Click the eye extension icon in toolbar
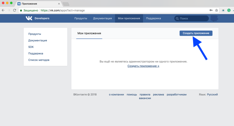This screenshot has width=234, height=126. (223, 10)
